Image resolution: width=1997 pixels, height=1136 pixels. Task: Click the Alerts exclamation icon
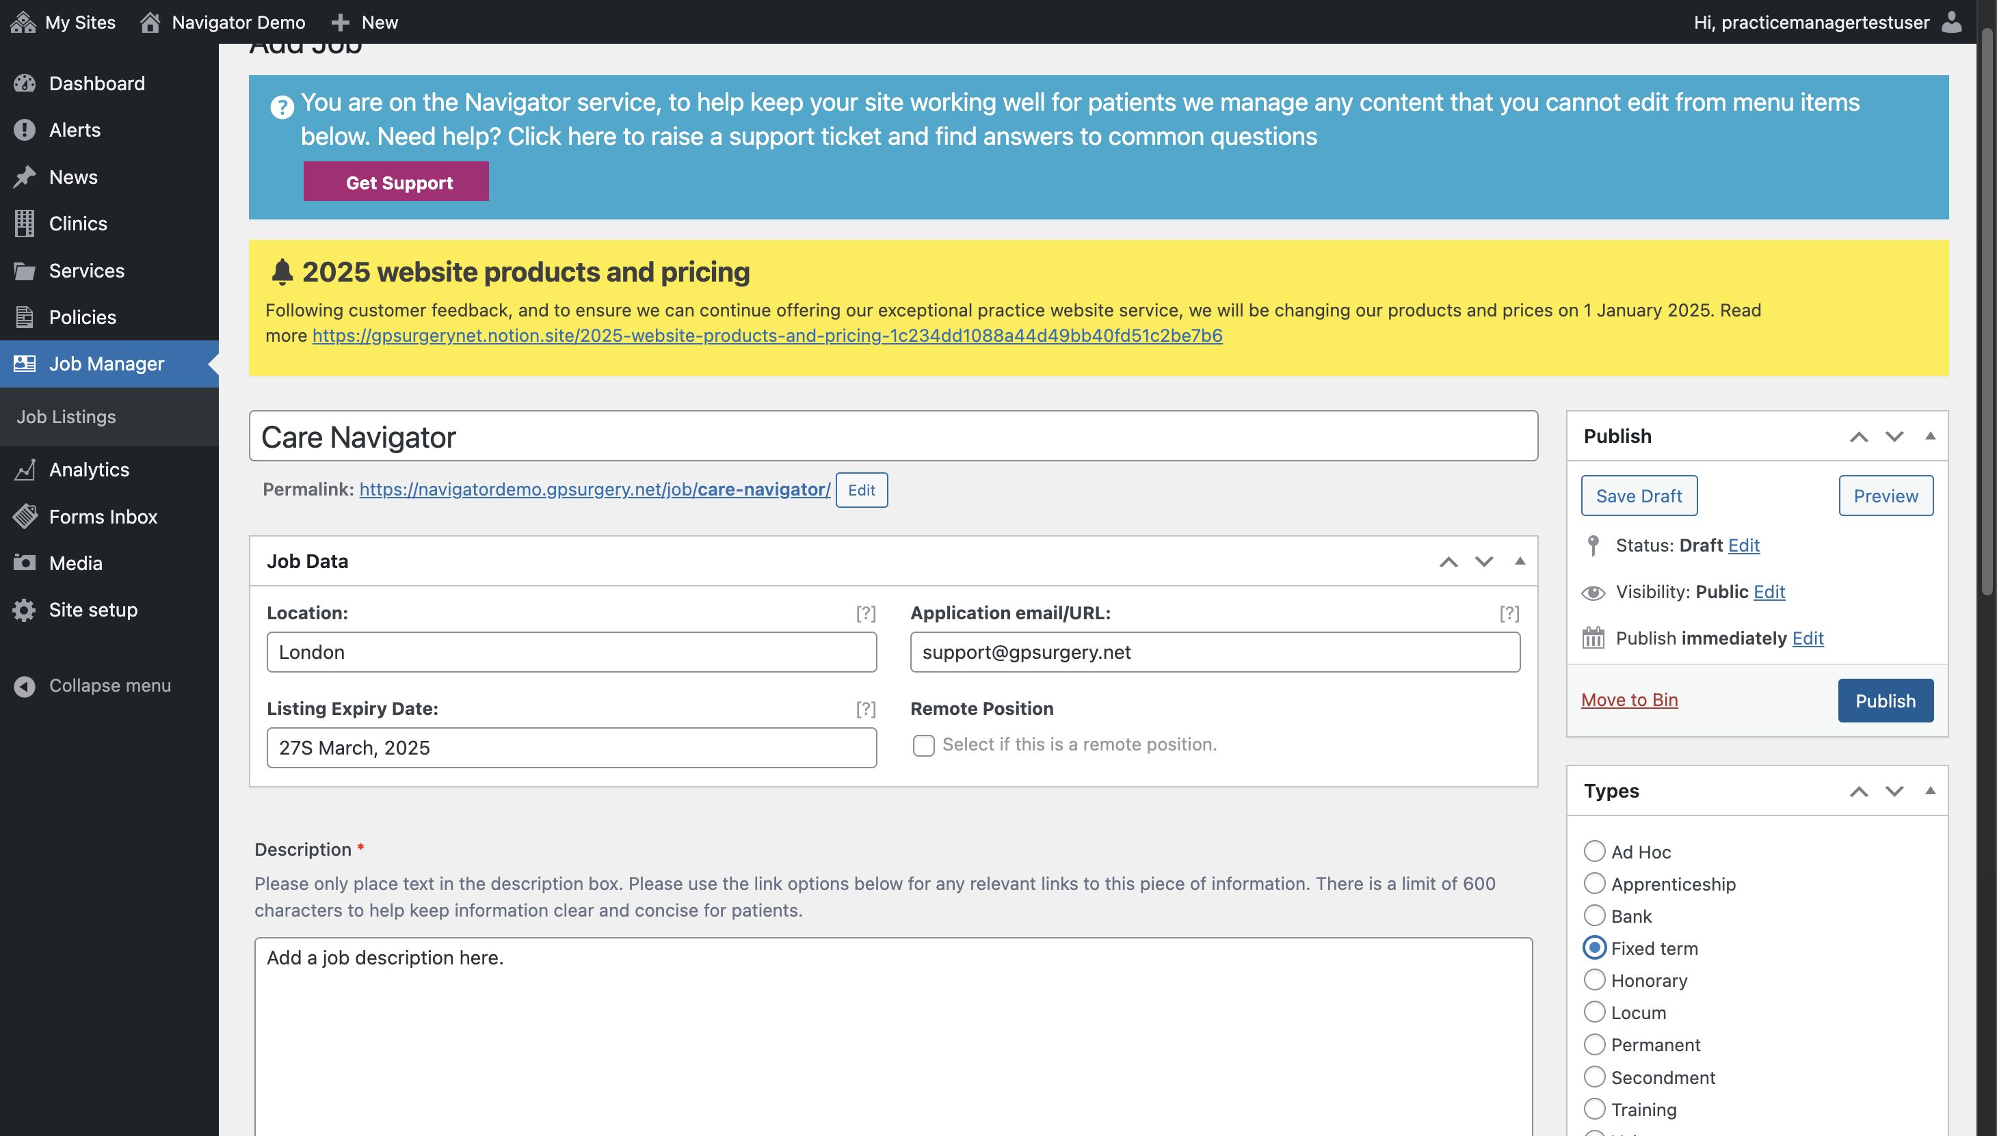(24, 129)
